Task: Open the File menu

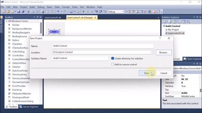Action: pyautogui.click(x=2, y=7)
